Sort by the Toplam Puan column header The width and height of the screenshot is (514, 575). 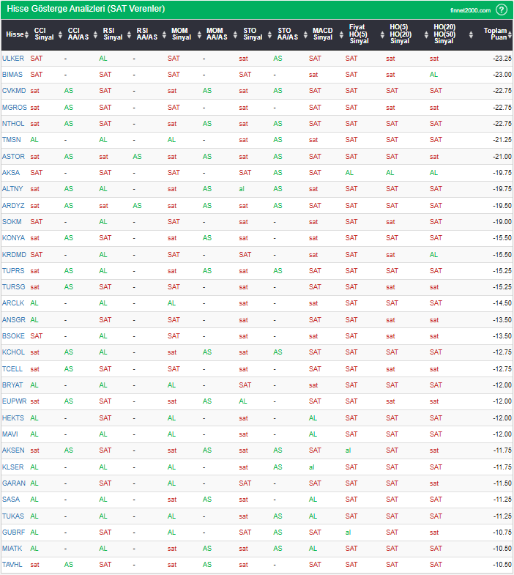click(495, 34)
